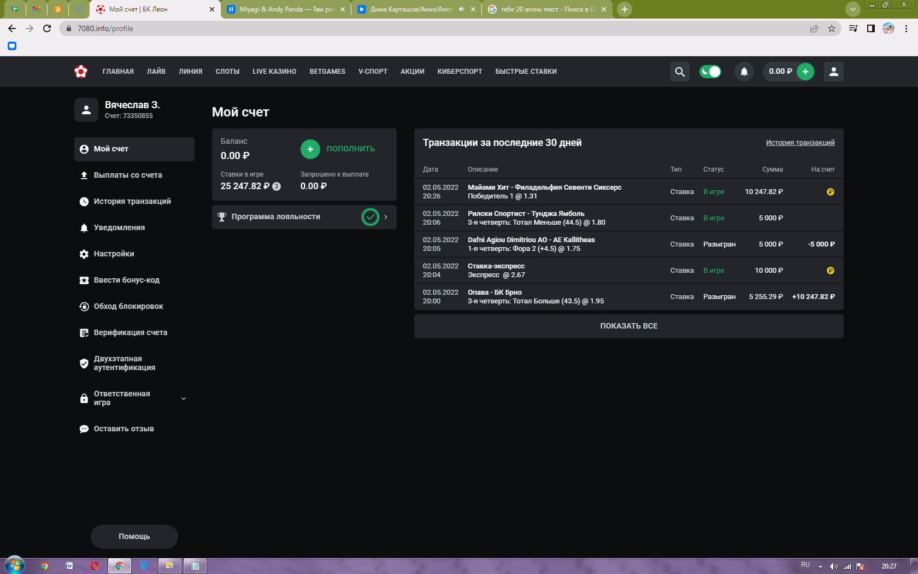The width and height of the screenshot is (918, 574).
Task: Open the user profile icon in header
Action: 834,72
